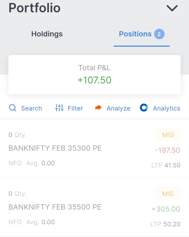Open the Total P&L summary card
Viewport: 189px width, 237px height.
(94, 75)
